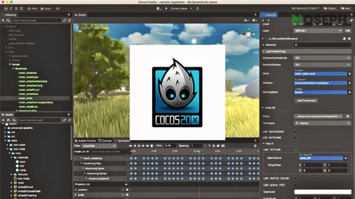Click the Hierarchy search field

36,20
